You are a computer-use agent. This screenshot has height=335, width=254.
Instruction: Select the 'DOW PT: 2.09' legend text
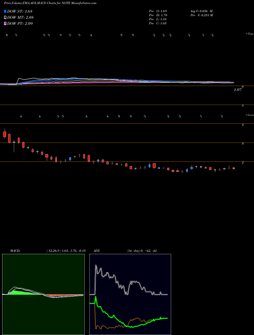click(20, 24)
